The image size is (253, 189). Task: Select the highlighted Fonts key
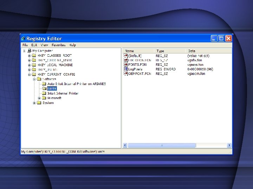click(x=52, y=89)
